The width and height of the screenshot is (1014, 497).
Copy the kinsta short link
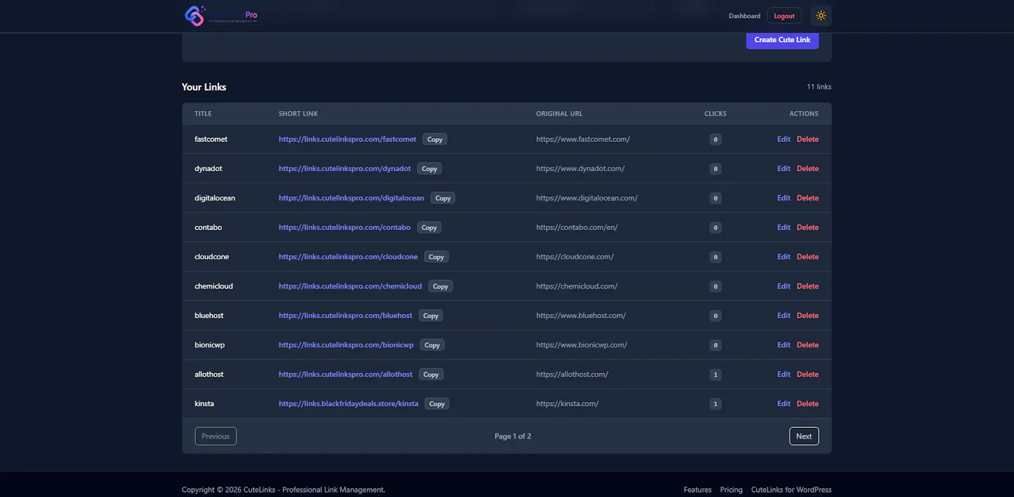click(437, 404)
